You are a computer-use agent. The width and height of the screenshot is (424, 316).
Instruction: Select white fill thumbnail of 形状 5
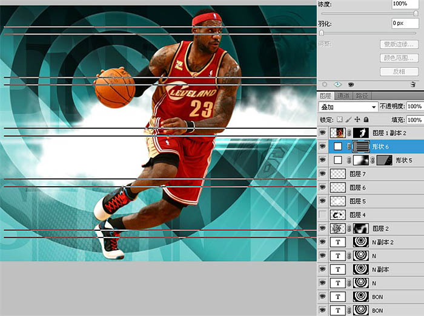[x=338, y=160]
